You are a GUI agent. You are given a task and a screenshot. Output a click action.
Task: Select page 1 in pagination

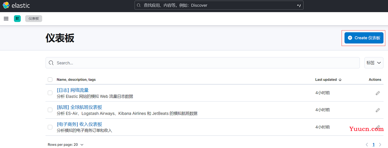click(x=374, y=145)
